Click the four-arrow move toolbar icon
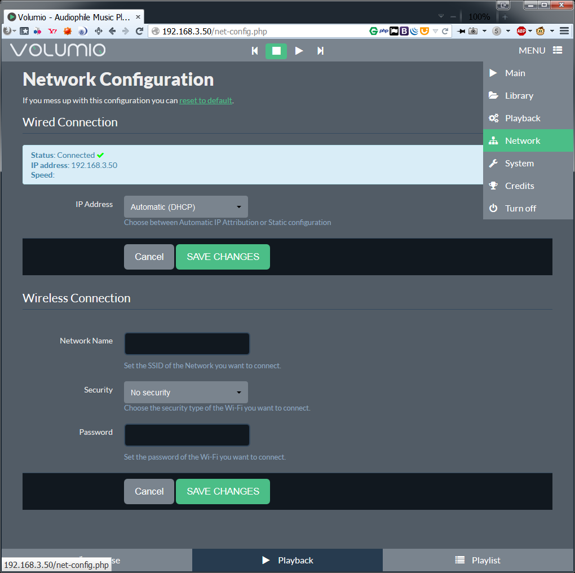Image resolution: width=575 pixels, height=573 pixels. tap(98, 31)
